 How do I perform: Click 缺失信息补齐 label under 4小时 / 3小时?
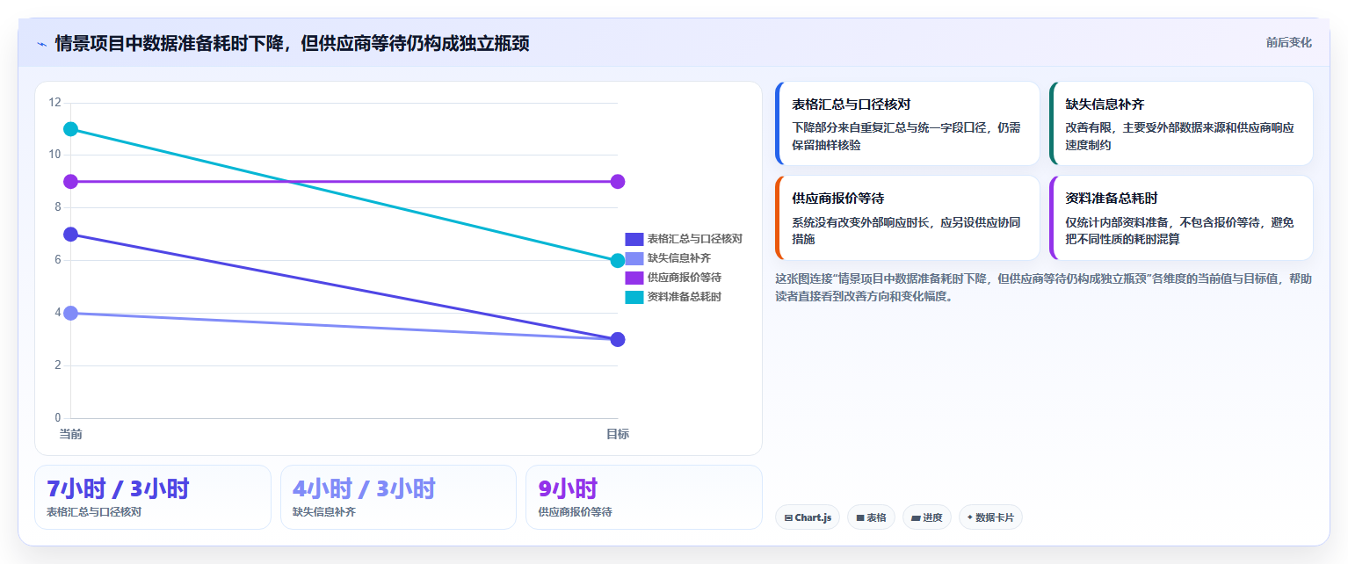pos(324,512)
